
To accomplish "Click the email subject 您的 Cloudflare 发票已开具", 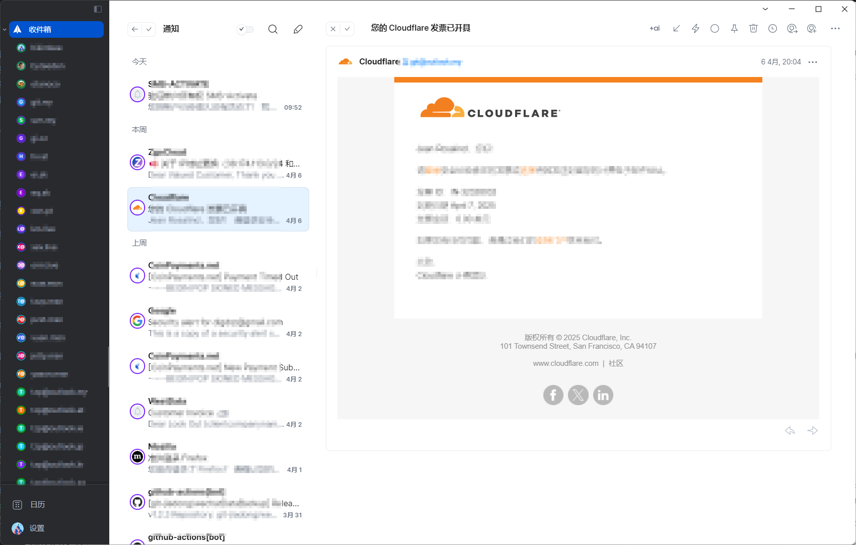I will (420, 28).
